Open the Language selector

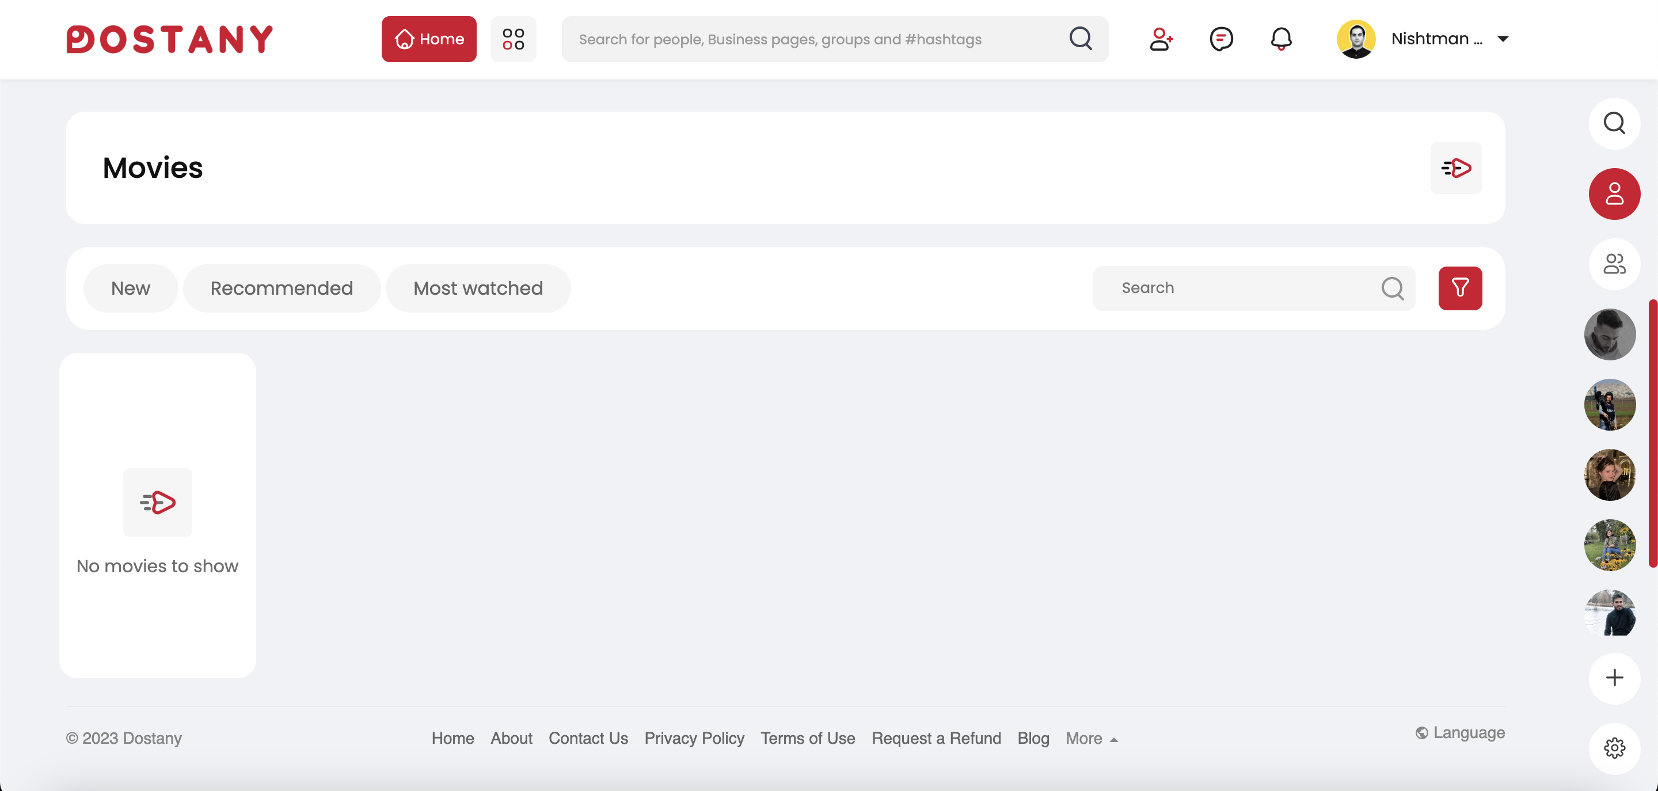(1460, 732)
